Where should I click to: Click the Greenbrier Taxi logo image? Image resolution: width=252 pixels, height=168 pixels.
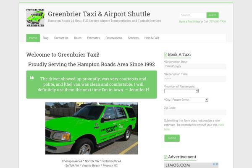pyautogui.click(x=35, y=18)
